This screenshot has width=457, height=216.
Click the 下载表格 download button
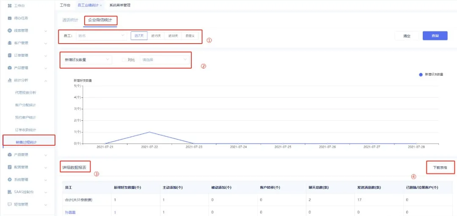pyautogui.click(x=440, y=168)
